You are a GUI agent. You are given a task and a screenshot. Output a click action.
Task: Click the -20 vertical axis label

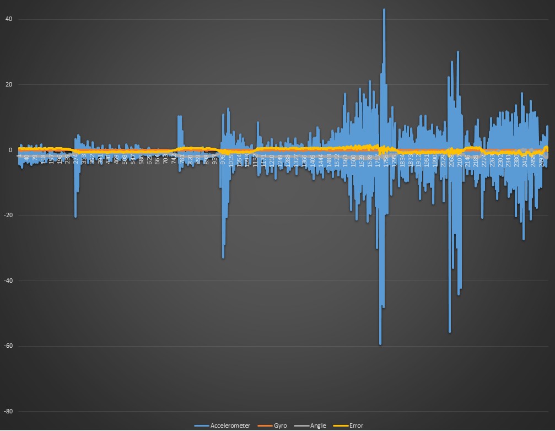point(8,215)
